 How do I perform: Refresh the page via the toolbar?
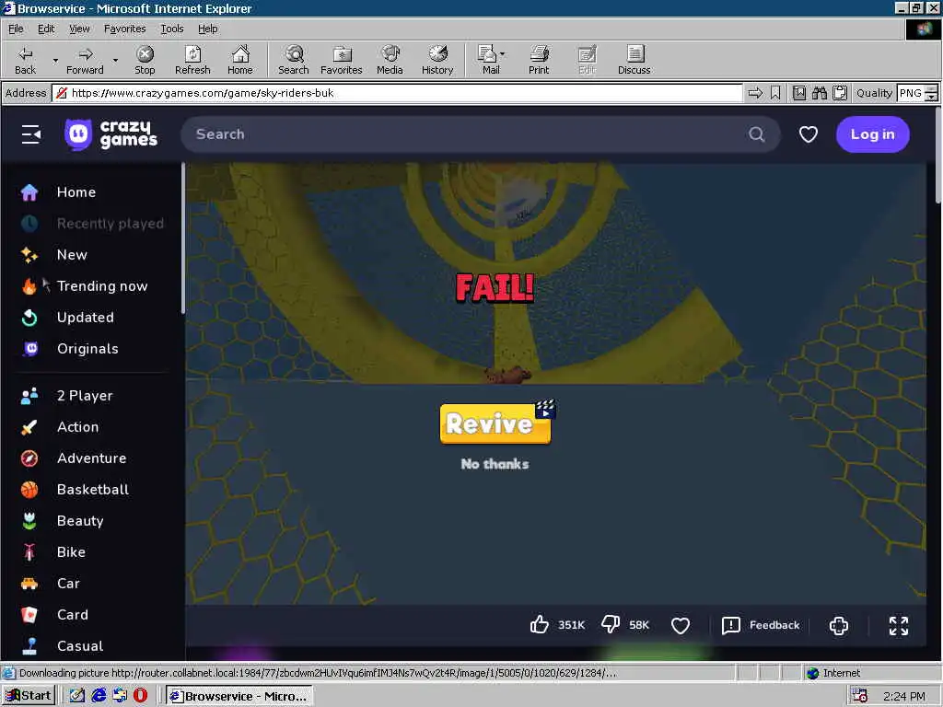point(192,60)
